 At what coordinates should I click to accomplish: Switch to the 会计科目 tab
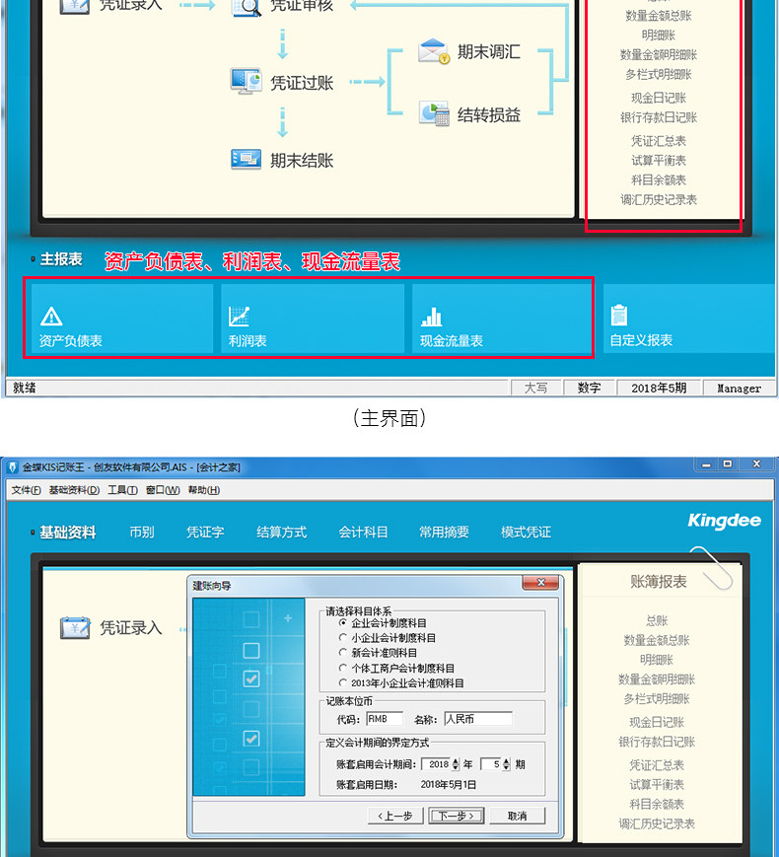(363, 532)
